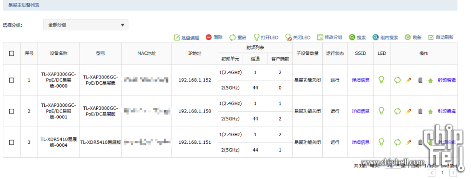
Task: Toggle the LED bulb for 192.168.1.151
Action: pos(381,142)
